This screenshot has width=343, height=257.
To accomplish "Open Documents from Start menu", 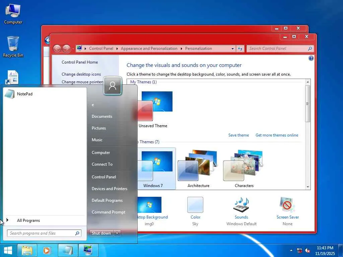I will pyautogui.click(x=102, y=116).
